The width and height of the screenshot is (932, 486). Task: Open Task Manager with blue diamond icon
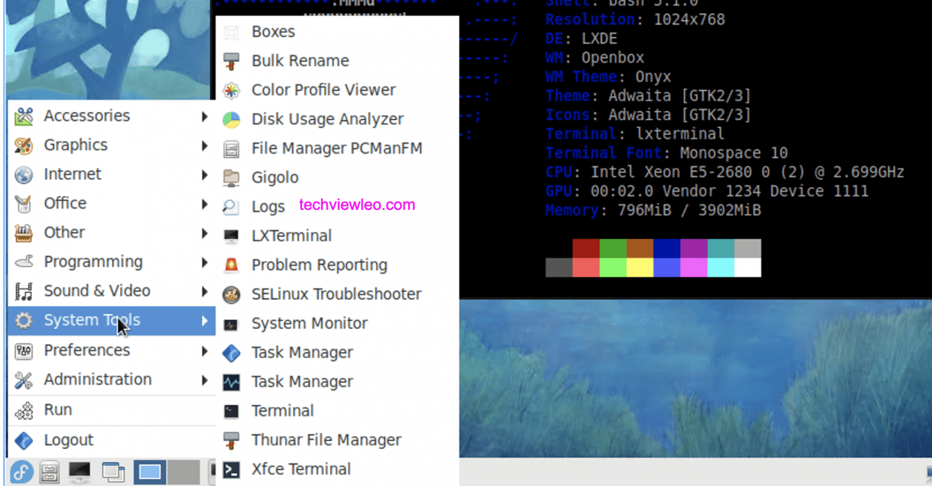point(337,353)
